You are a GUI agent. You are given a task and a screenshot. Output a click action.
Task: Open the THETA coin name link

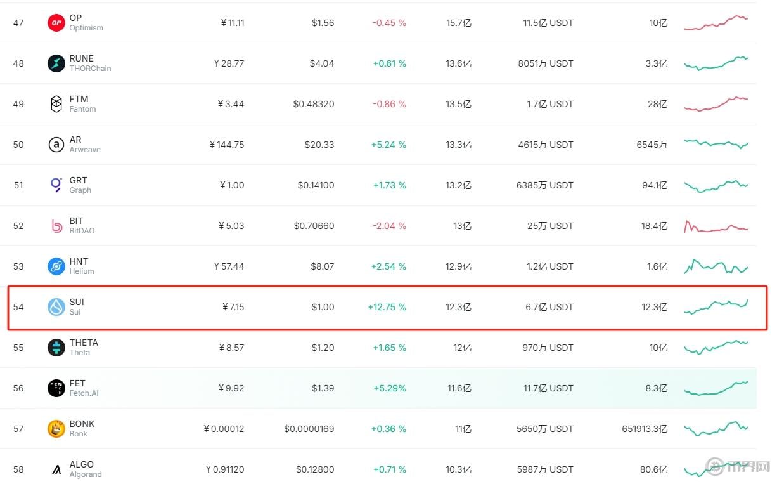tap(84, 343)
